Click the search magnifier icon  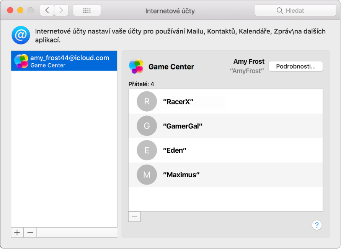pos(279,10)
